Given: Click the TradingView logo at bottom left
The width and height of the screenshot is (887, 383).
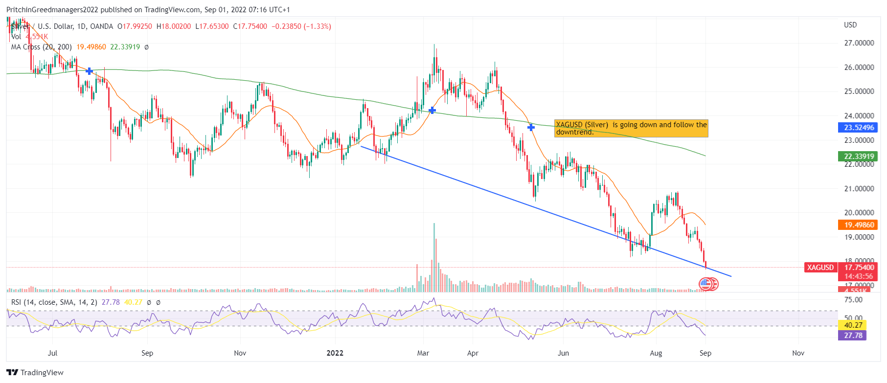Looking at the screenshot, I should click(x=35, y=372).
